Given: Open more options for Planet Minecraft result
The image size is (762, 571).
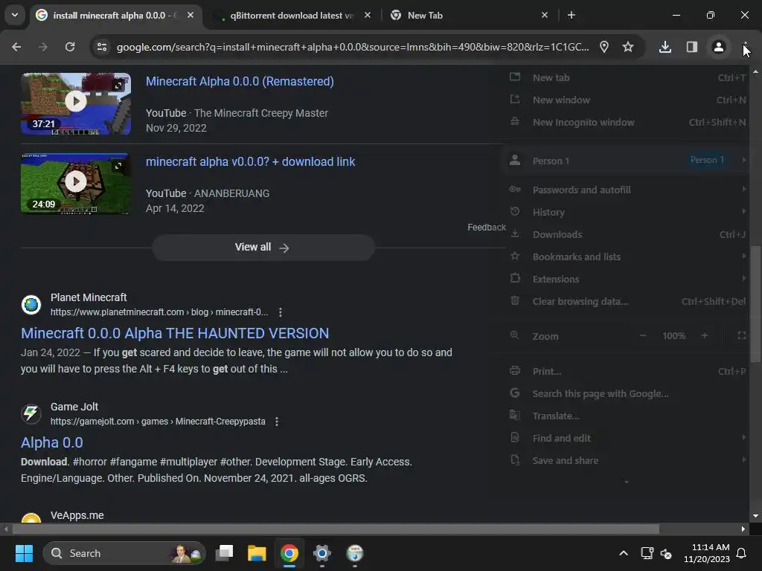Looking at the screenshot, I should [281, 312].
